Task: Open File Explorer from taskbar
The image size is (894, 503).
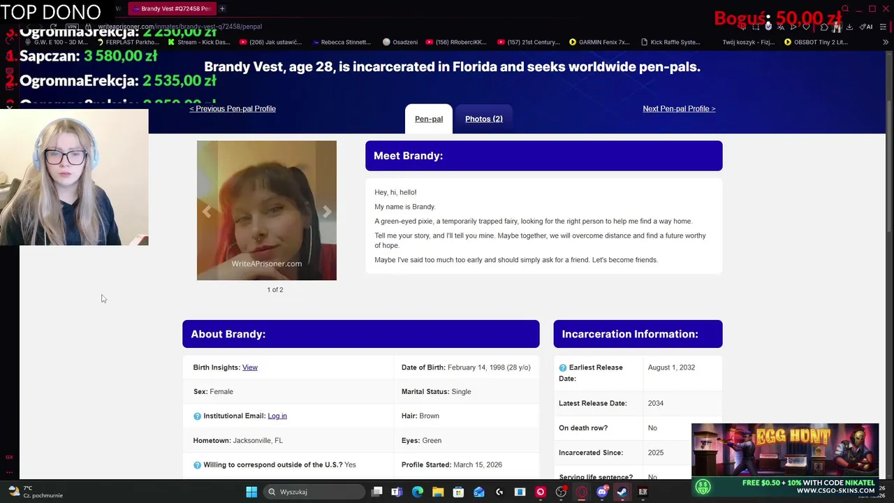Action: 438,492
